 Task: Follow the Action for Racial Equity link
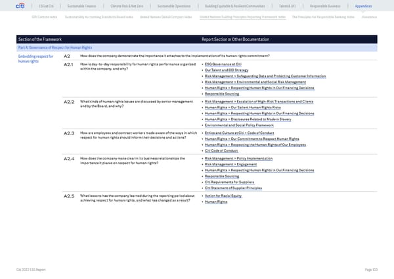pyautogui.click(x=227, y=196)
